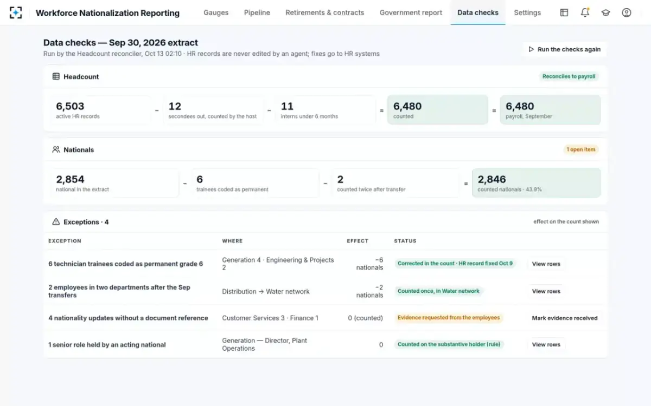
Task: Select the Data checks tab
Action: 478,12
